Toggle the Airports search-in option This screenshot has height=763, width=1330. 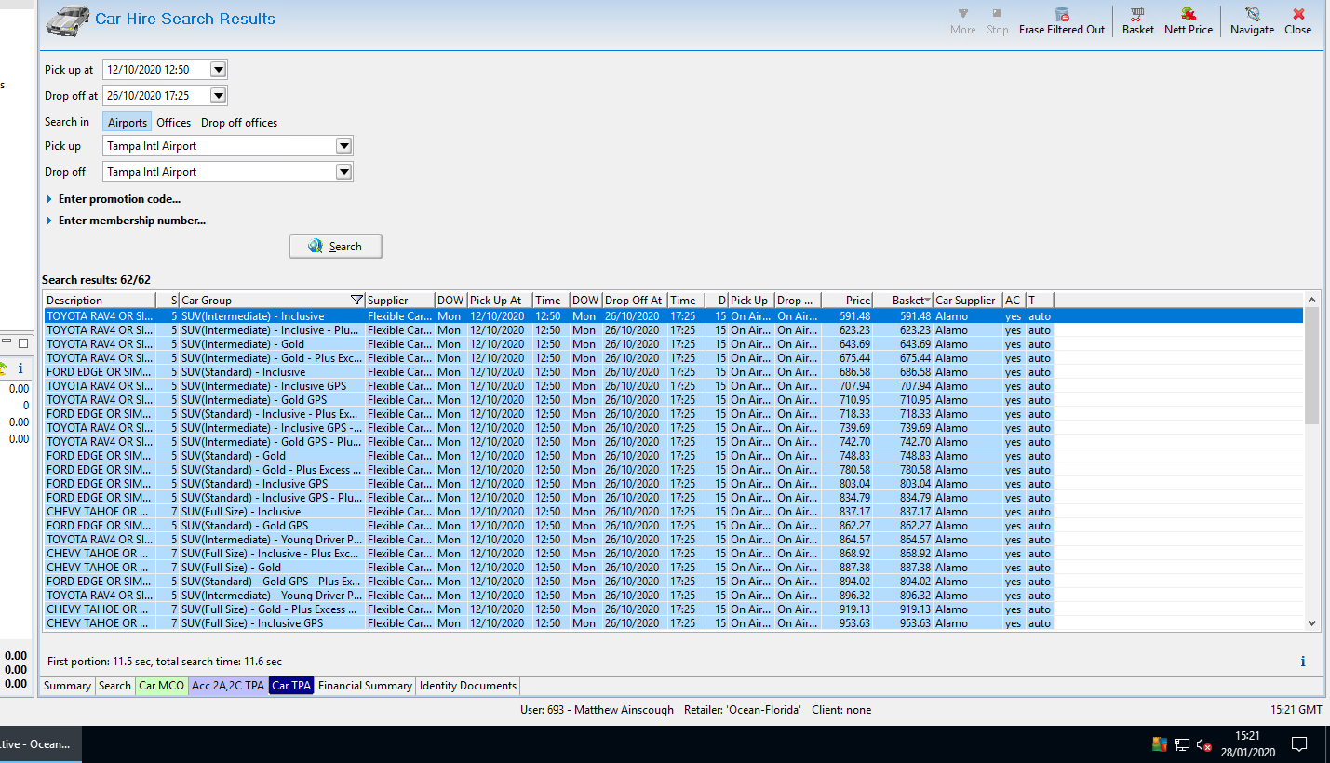click(128, 122)
